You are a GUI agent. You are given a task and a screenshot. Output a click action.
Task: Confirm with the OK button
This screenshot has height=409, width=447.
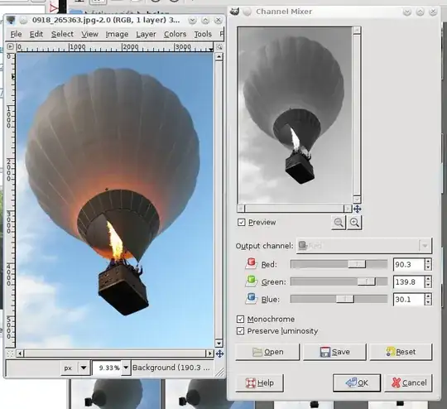[x=357, y=383]
